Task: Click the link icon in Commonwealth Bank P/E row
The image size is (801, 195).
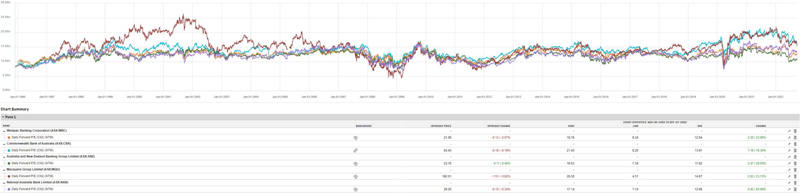Action: point(355,151)
